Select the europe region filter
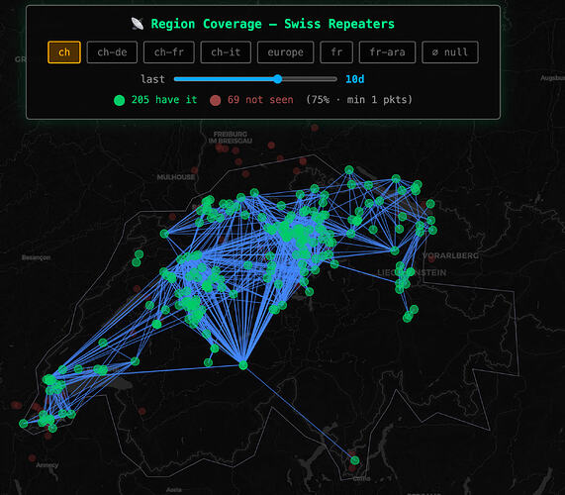 pos(285,52)
